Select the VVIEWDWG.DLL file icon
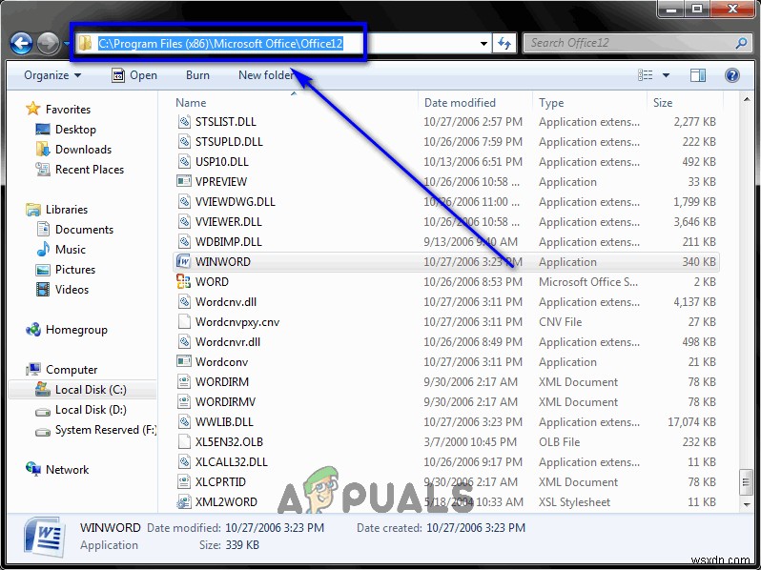The width and height of the screenshot is (761, 570). click(x=184, y=202)
